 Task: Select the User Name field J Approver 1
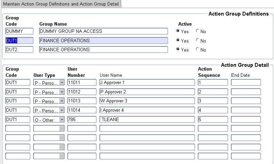pos(147,82)
